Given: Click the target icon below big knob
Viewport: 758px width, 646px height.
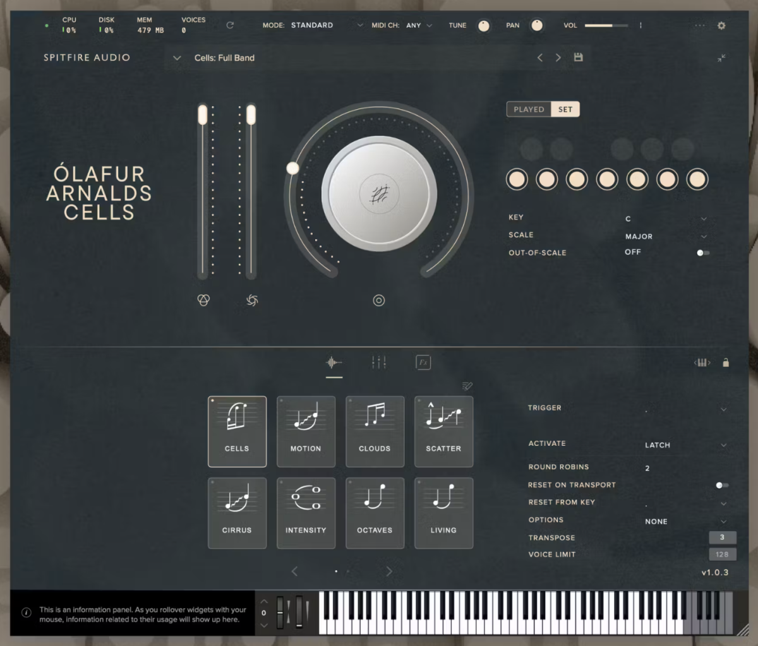Looking at the screenshot, I should click(x=378, y=300).
